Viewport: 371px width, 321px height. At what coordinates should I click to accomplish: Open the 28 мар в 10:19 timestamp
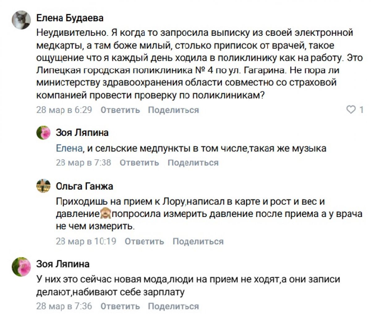pyautogui.click(x=86, y=241)
